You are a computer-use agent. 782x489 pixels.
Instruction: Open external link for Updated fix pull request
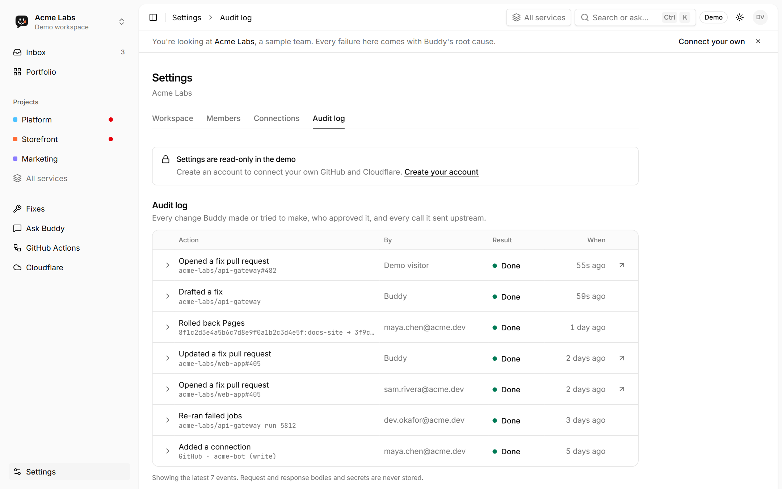(x=622, y=358)
